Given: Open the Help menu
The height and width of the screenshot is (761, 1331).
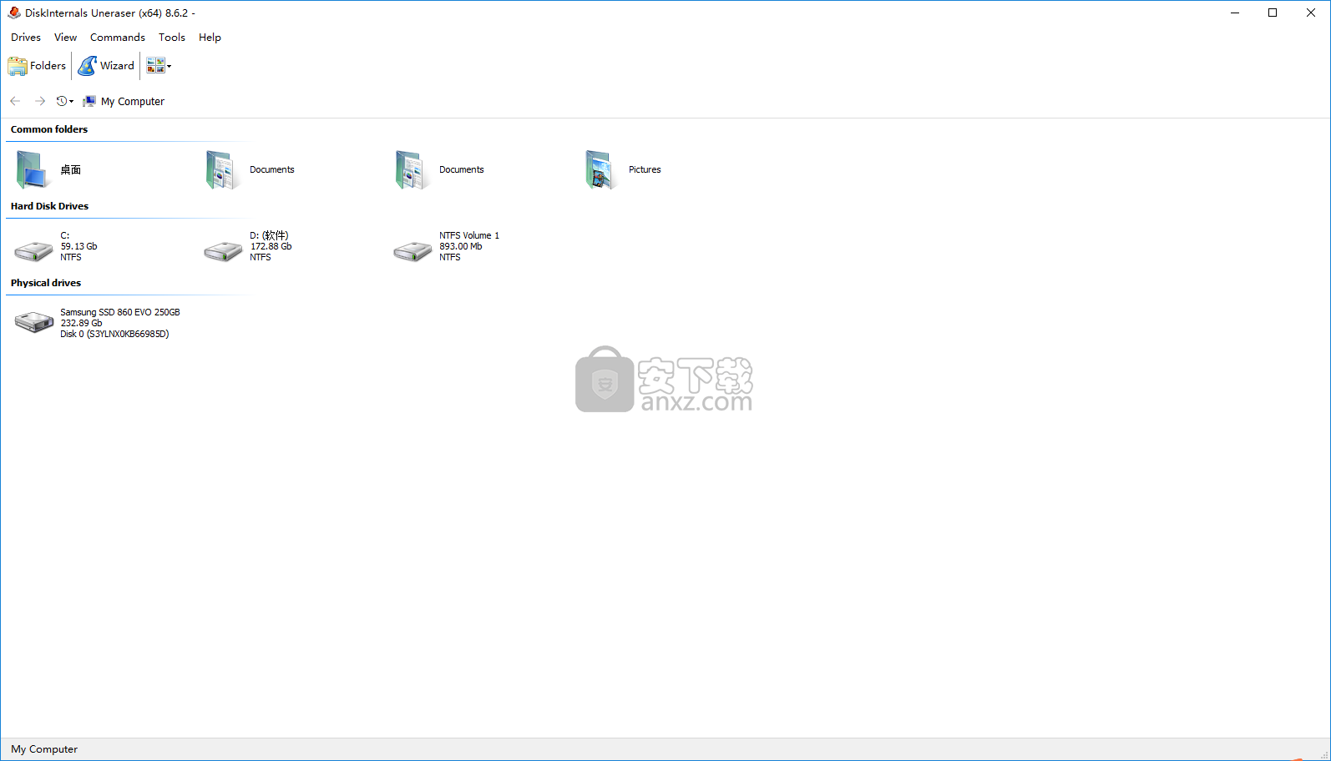Looking at the screenshot, I should click(210, 38).
